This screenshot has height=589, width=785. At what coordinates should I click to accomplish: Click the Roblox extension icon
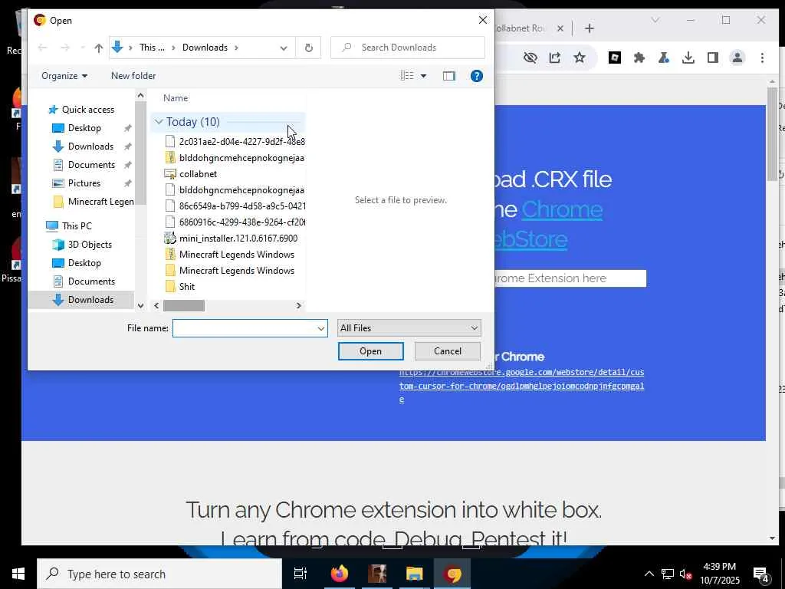pyautogui.click(x=615, y=58)
